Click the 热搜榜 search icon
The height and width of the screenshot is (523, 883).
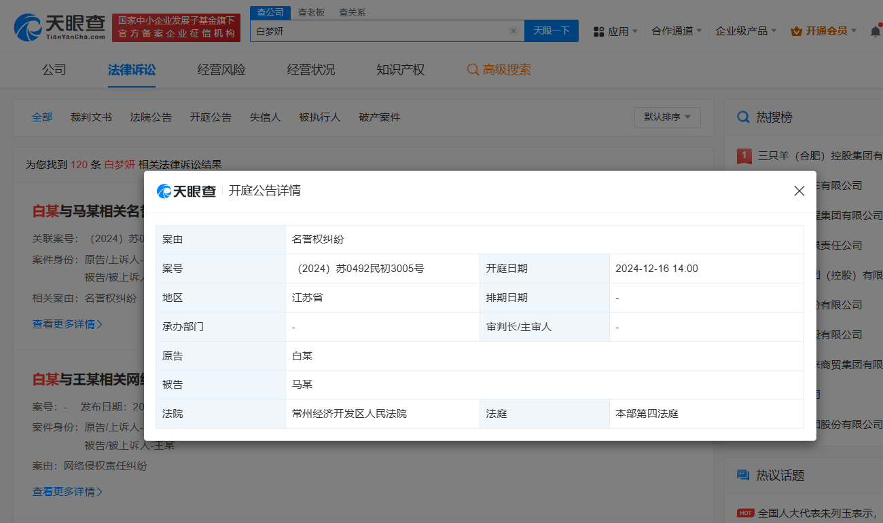pos(744,117)
